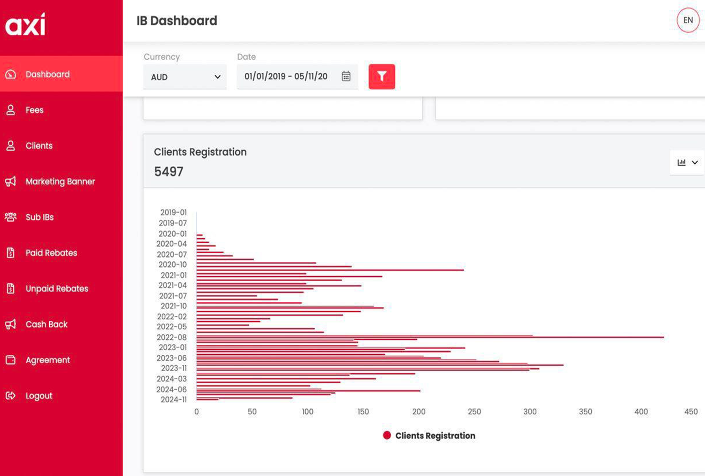This screenshot has width=705, height=476.
Task: Go to the Clients menu item
Action: point(39,146)
